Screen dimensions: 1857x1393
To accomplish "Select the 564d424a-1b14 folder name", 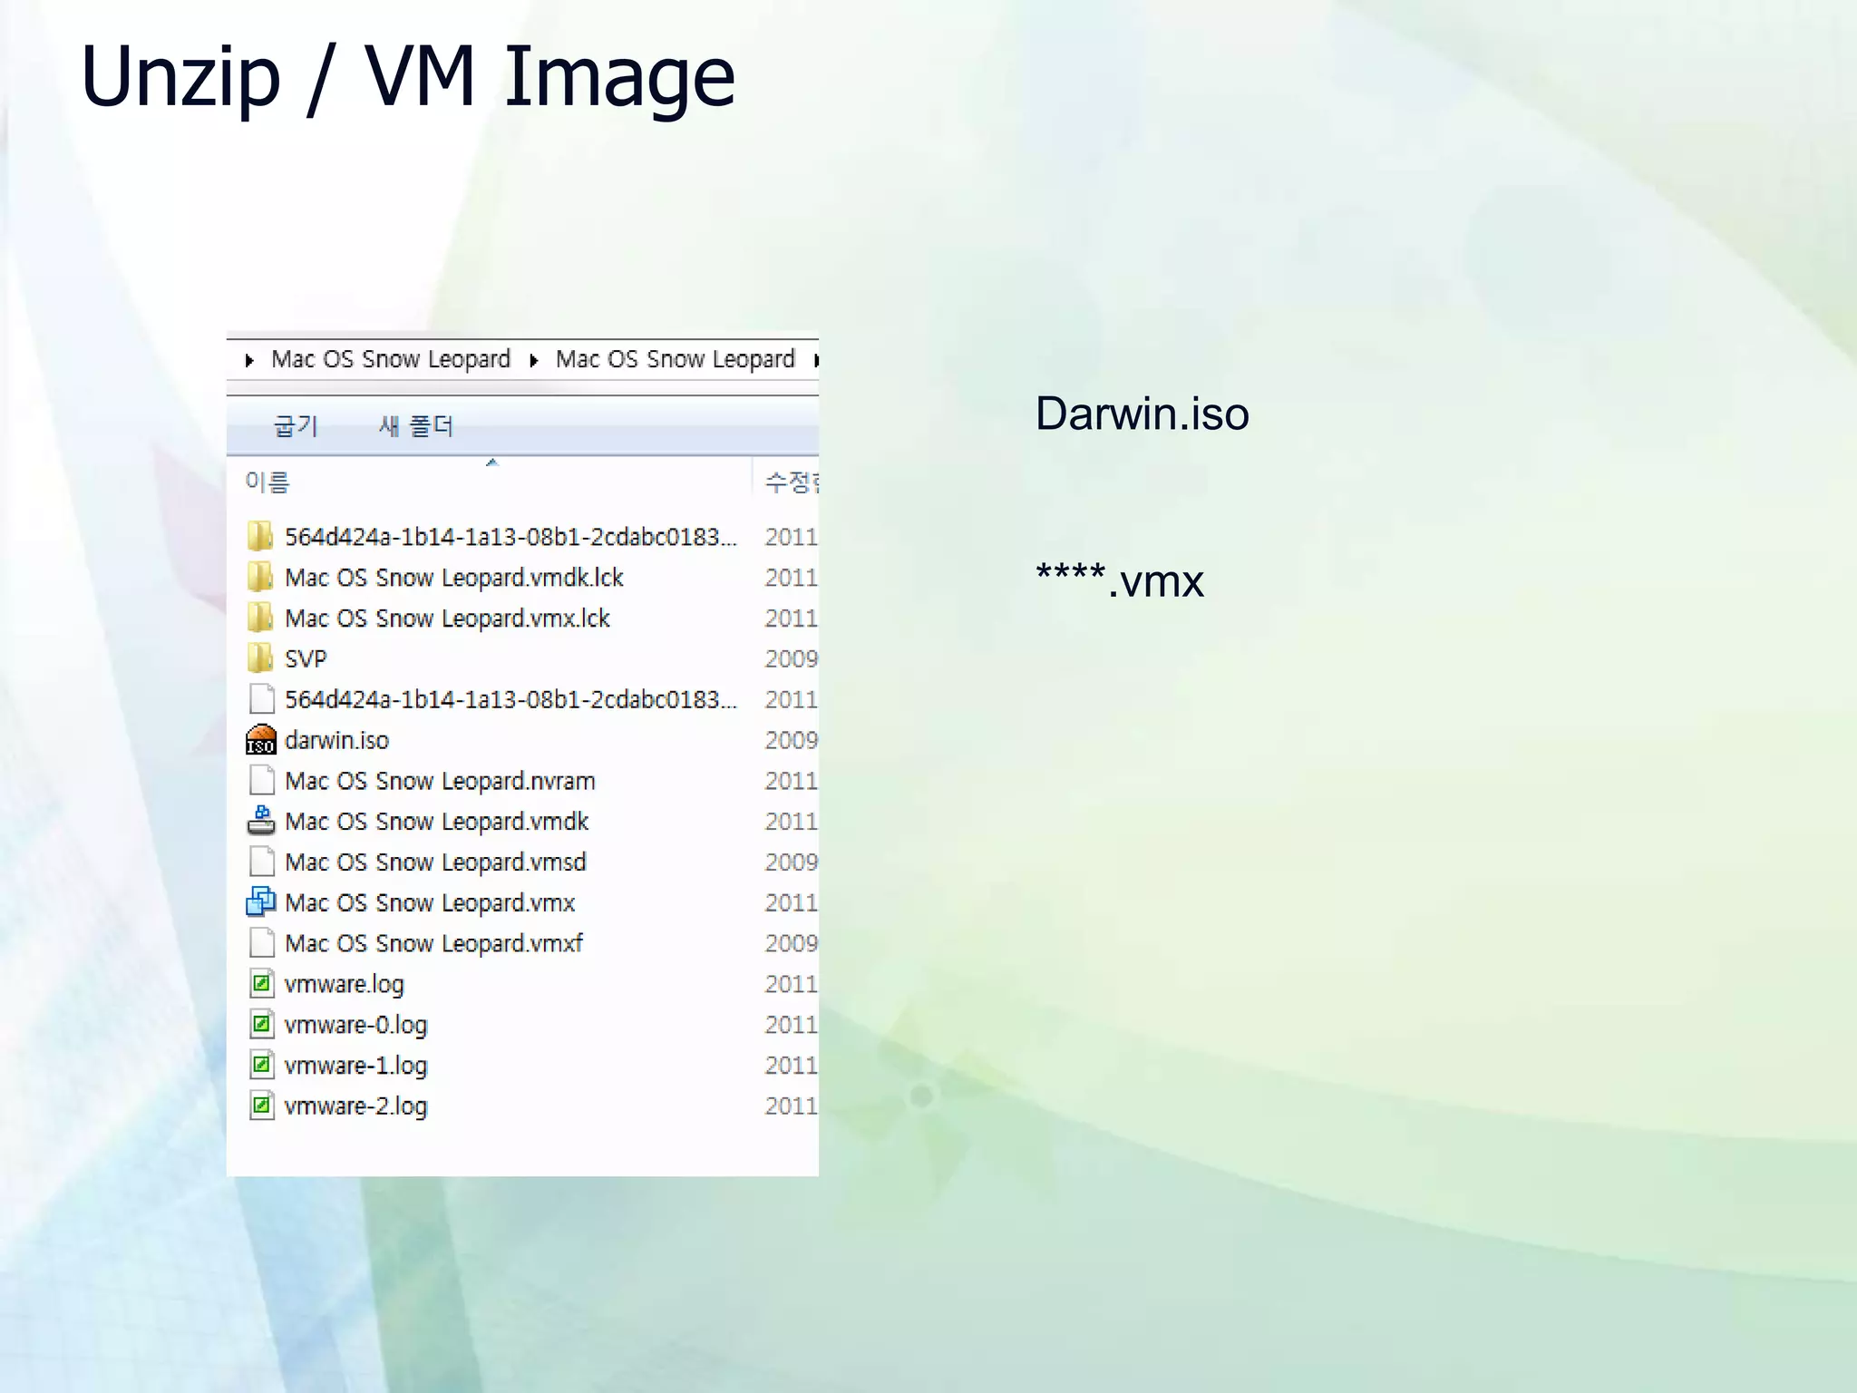I will (x=510, y=537).
